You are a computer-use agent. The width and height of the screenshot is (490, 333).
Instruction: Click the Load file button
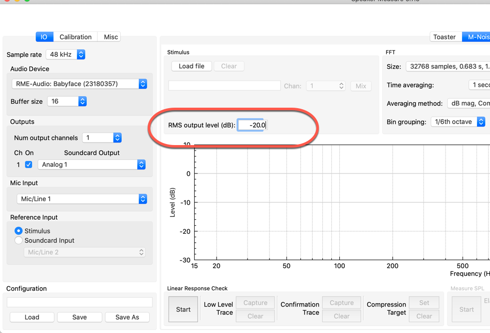(x=192, y=66)
